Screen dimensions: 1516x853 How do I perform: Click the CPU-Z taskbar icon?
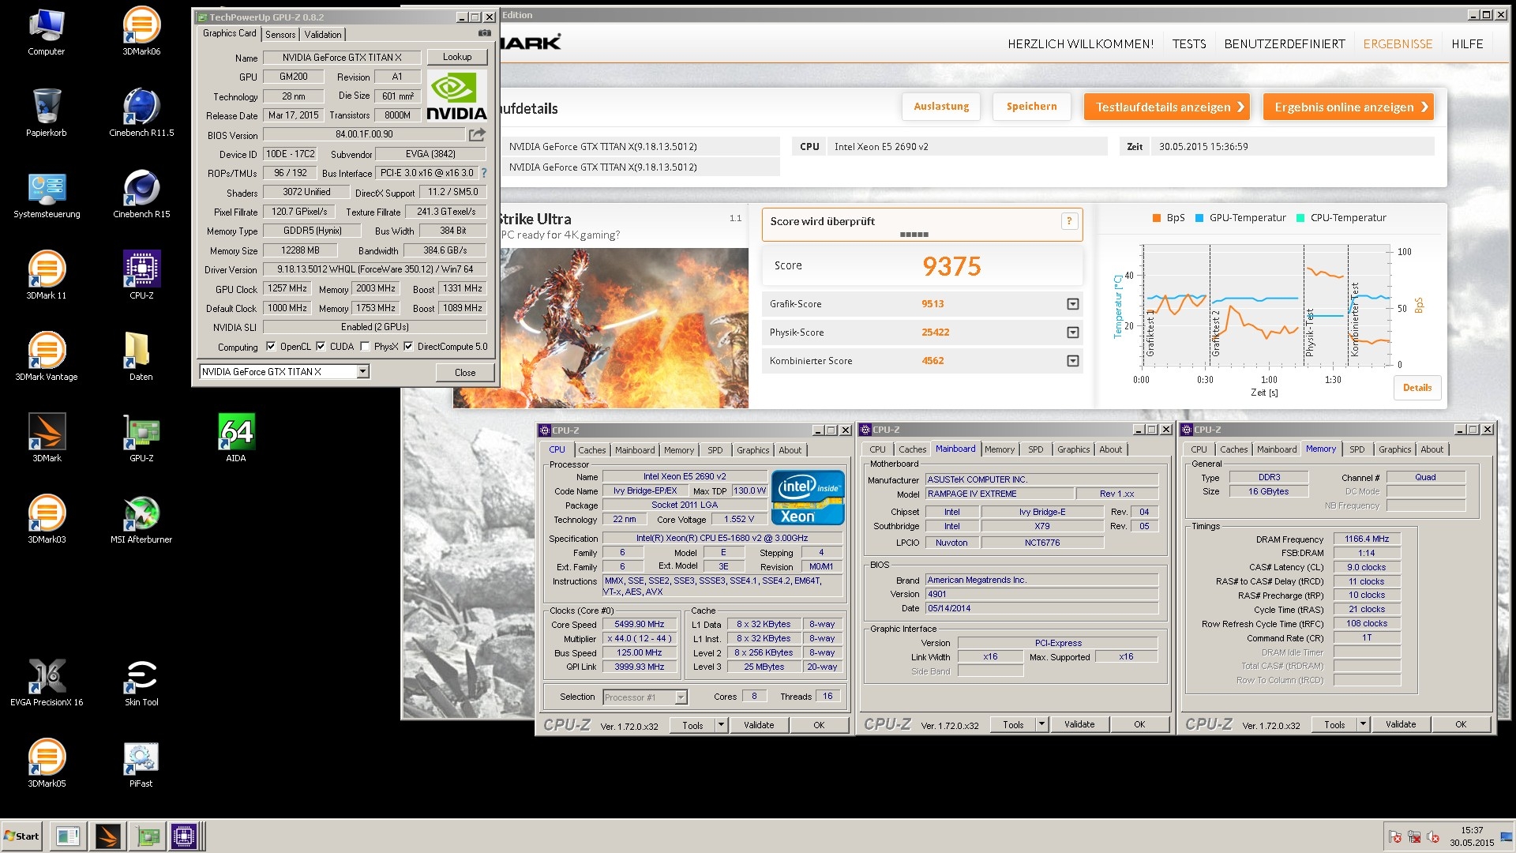point(183,836)
